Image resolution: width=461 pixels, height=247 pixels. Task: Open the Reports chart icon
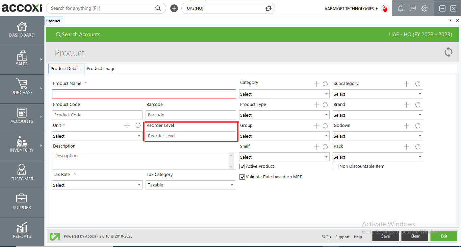pos(22,228)
